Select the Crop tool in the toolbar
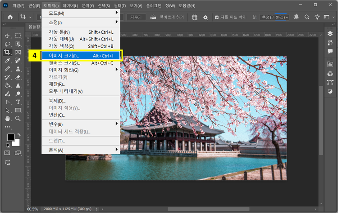The height and width of the screenshot is (213, 338). tap(8, 52)
